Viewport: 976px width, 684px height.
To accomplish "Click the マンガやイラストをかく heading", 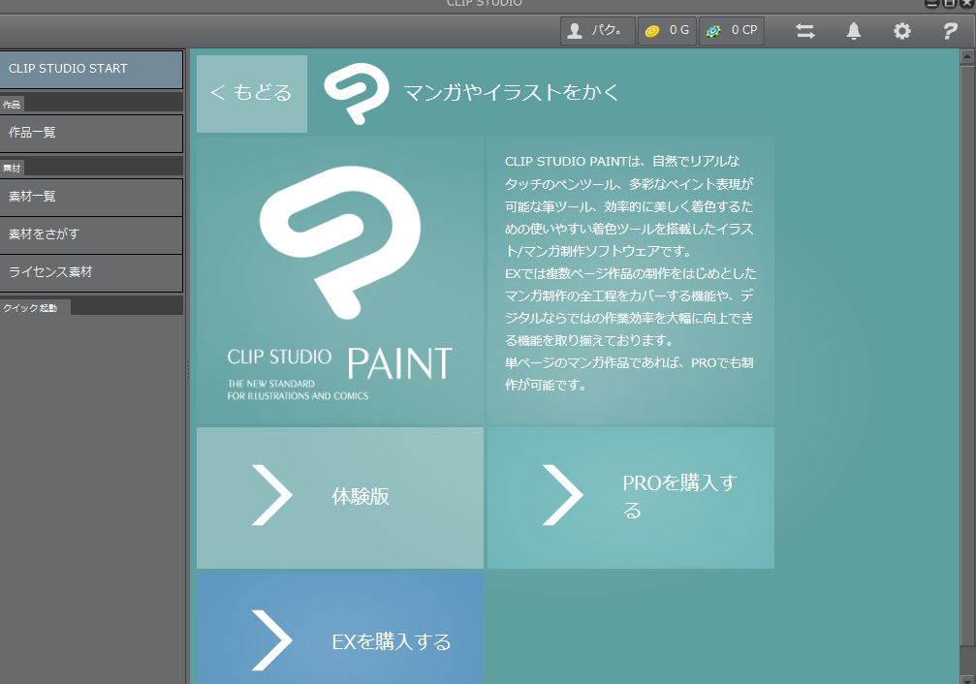I will pos(512,93).
